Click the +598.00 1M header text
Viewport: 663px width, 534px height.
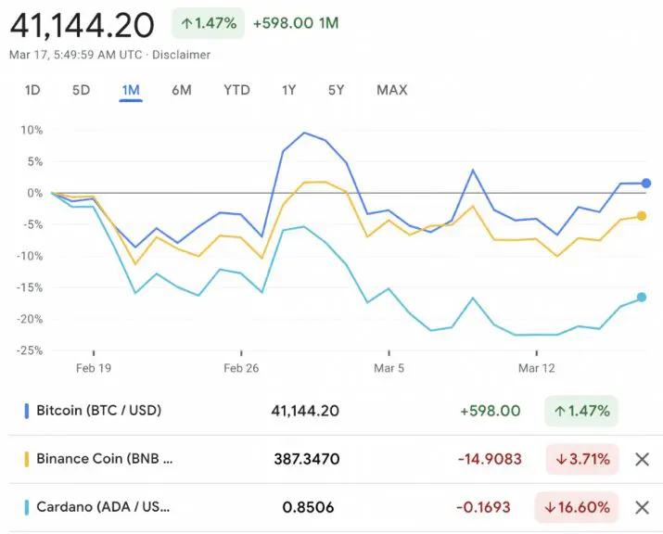click(296, 23)
